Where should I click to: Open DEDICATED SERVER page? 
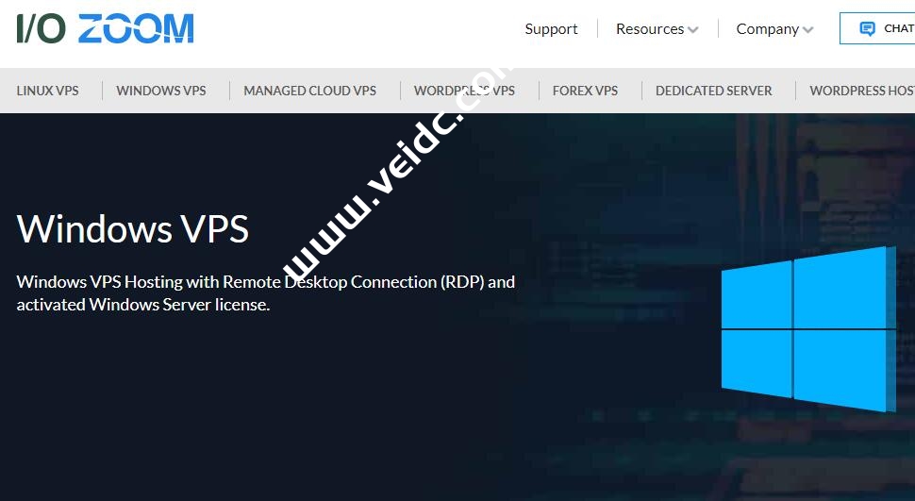click(714, 91)
